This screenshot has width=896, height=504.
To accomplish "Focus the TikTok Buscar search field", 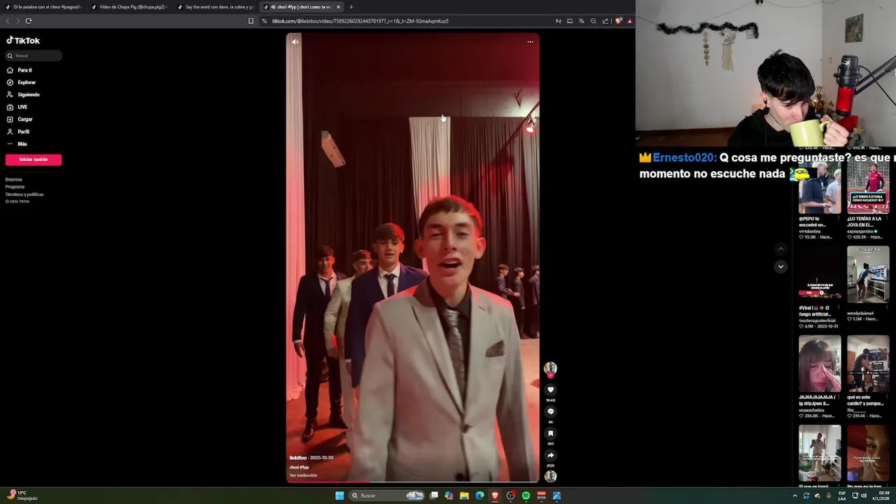I will point(34,55).
